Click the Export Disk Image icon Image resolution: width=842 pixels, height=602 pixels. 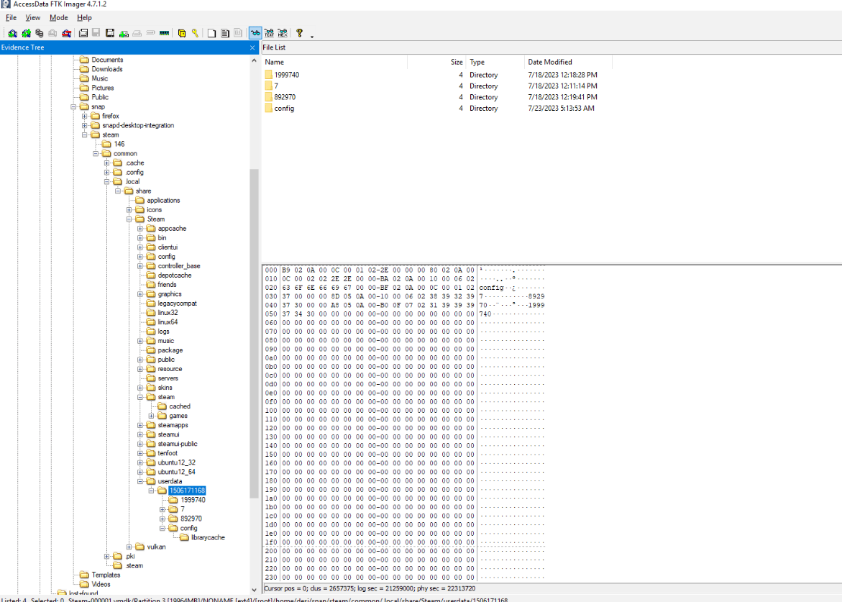pos(96,33)
